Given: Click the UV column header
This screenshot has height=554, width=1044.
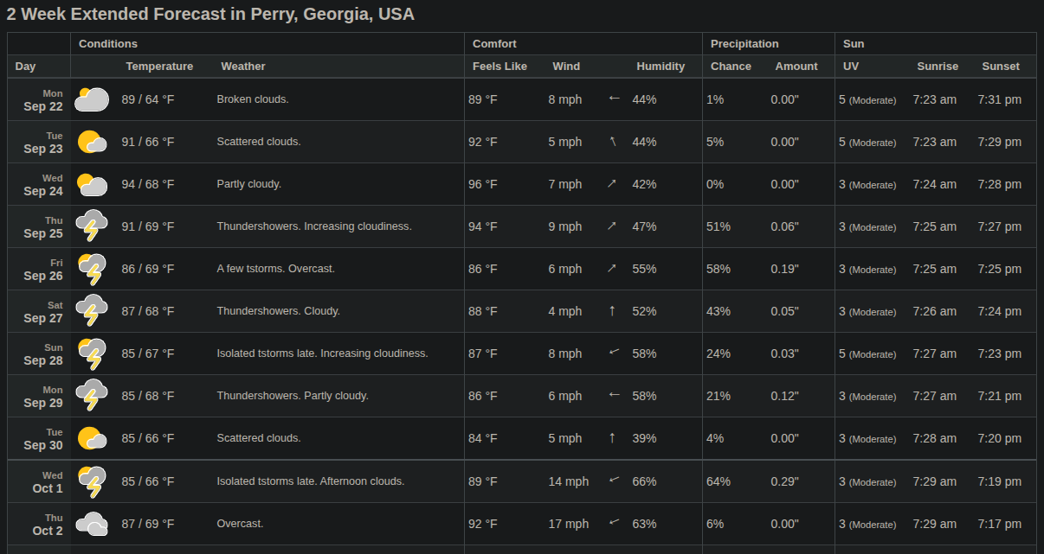Looking at the screenshot, I should coord(851,67).
